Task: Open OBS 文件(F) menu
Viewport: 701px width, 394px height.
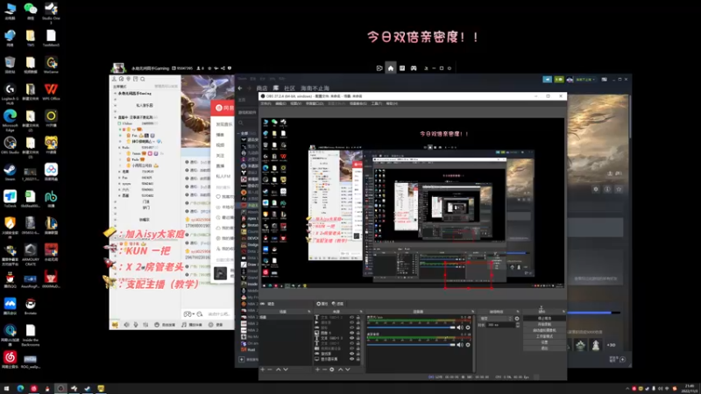Action: tap(266, 103)
